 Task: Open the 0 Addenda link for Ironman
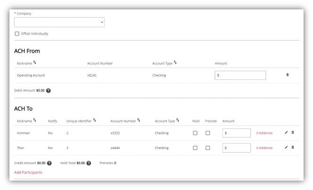(264, 133)
